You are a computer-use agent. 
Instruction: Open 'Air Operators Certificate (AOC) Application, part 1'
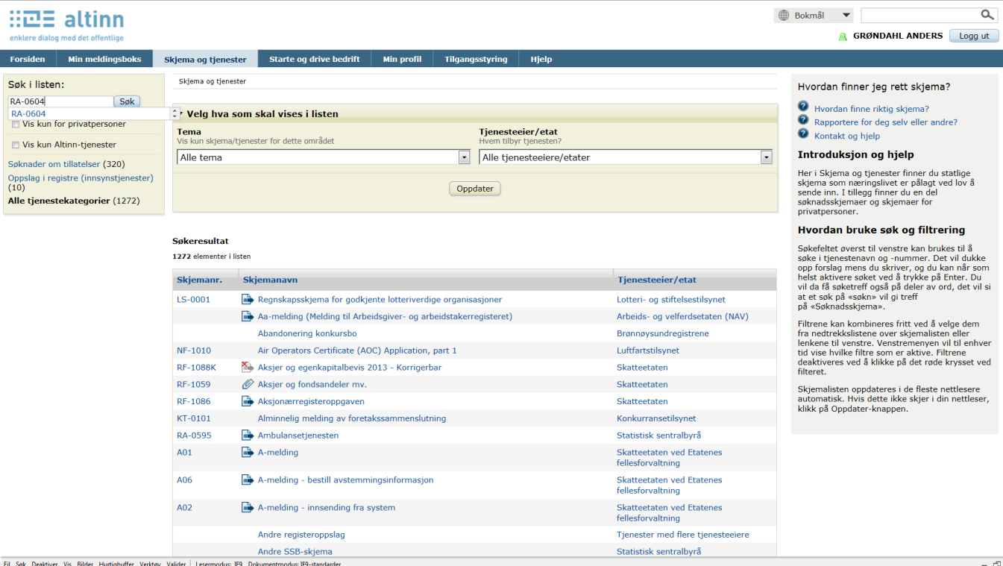coord(357,350)
